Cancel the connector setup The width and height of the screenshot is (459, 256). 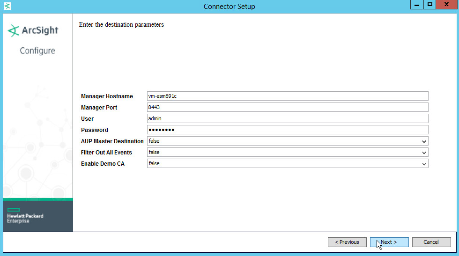click(431, 242)
